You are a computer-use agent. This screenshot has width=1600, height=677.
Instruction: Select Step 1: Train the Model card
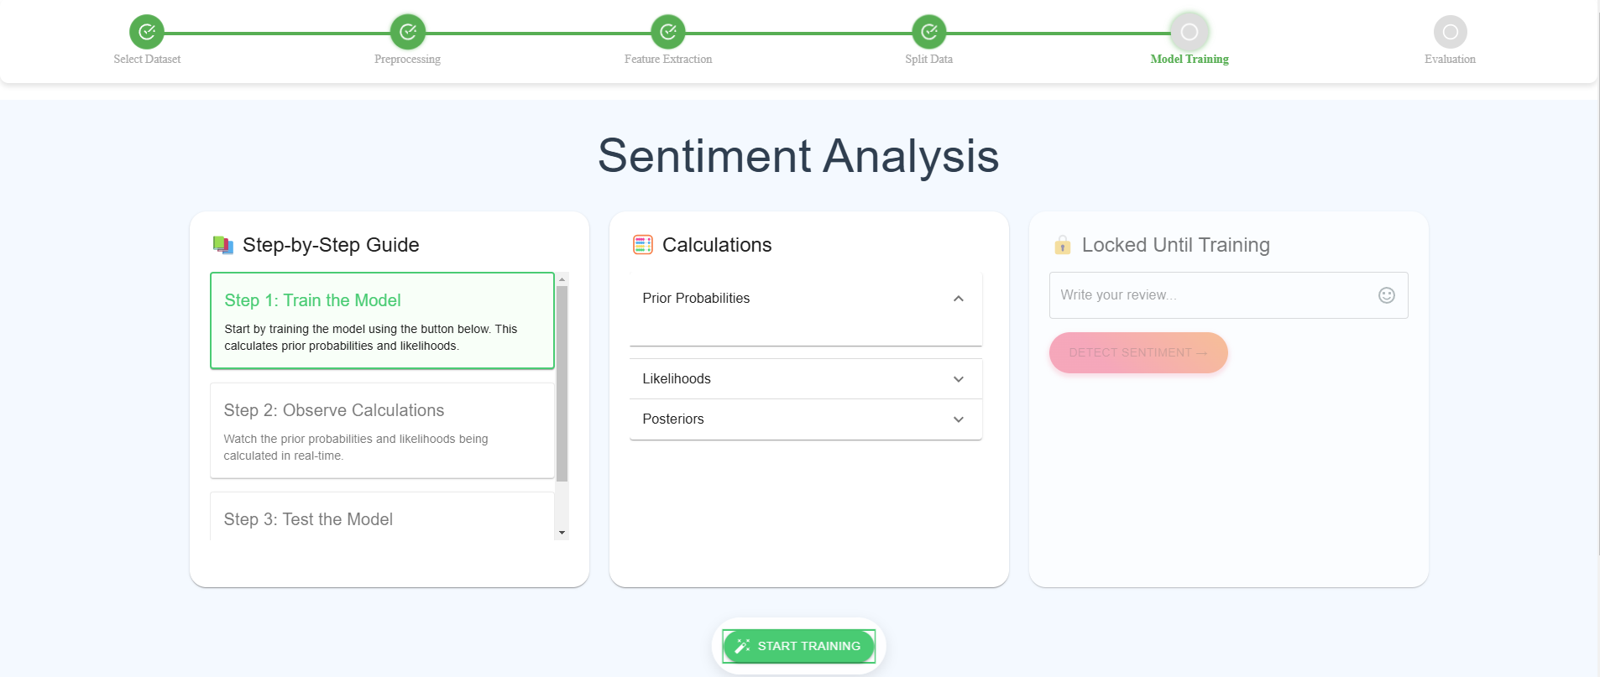[382, 320]
